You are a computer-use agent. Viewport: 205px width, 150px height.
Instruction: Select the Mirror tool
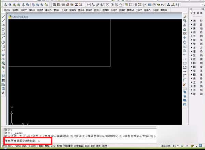184,25
